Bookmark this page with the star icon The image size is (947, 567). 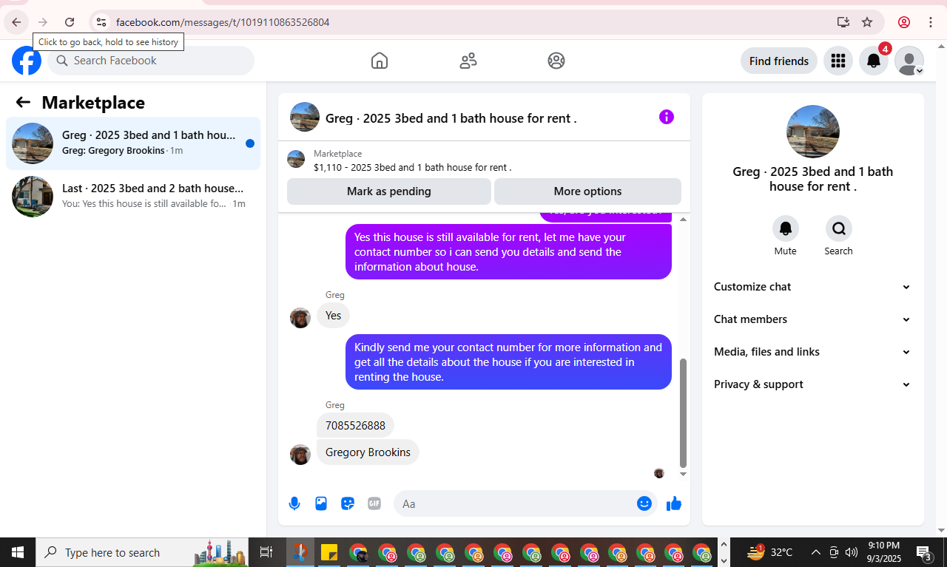pos(867,22)
